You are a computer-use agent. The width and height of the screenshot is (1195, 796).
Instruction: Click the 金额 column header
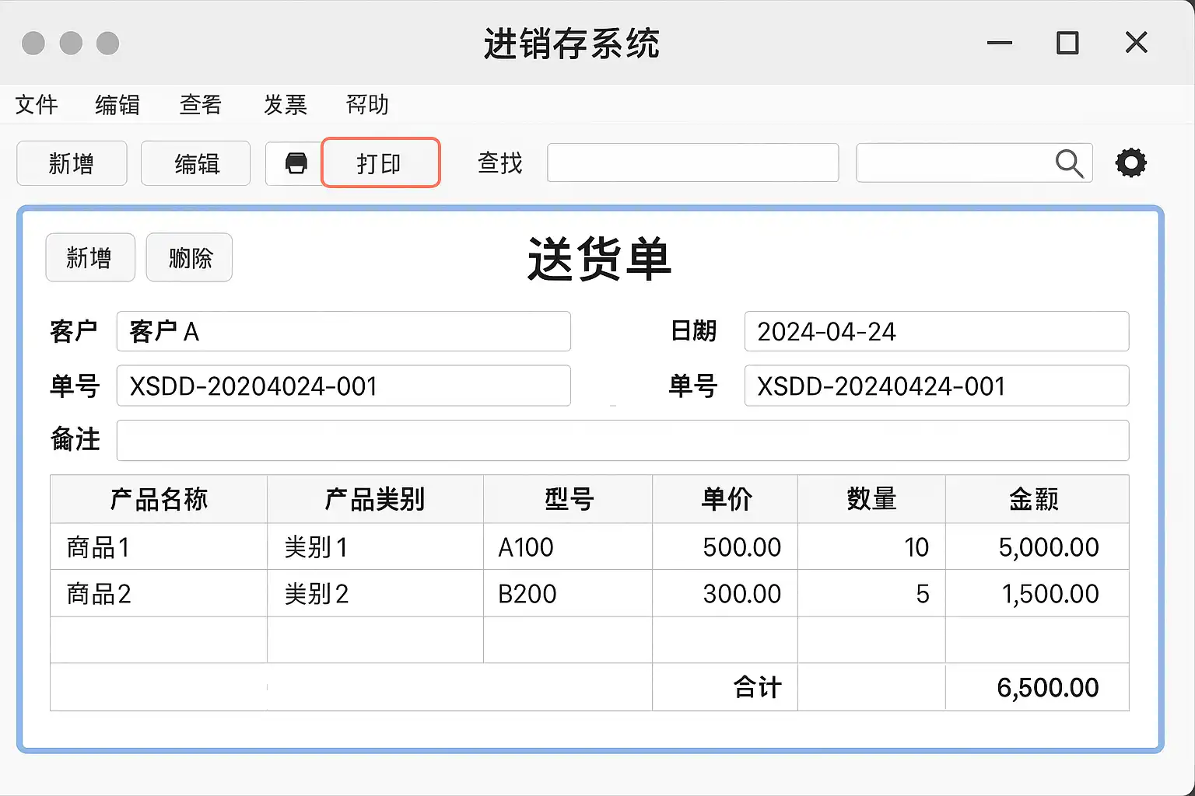[1036, 499]
